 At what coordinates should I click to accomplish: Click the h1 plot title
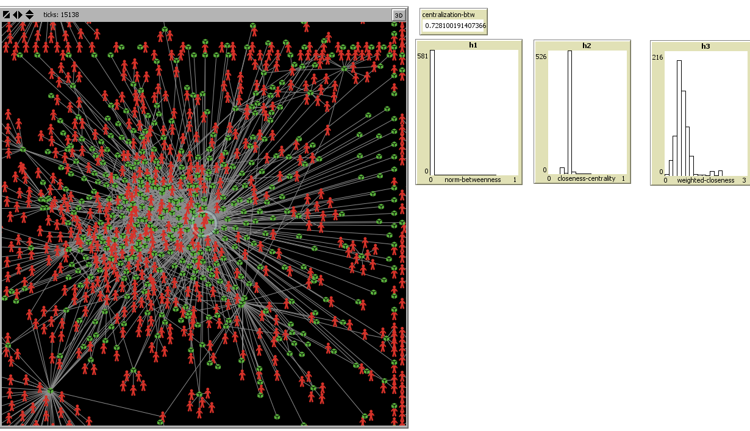click(469, 45)
